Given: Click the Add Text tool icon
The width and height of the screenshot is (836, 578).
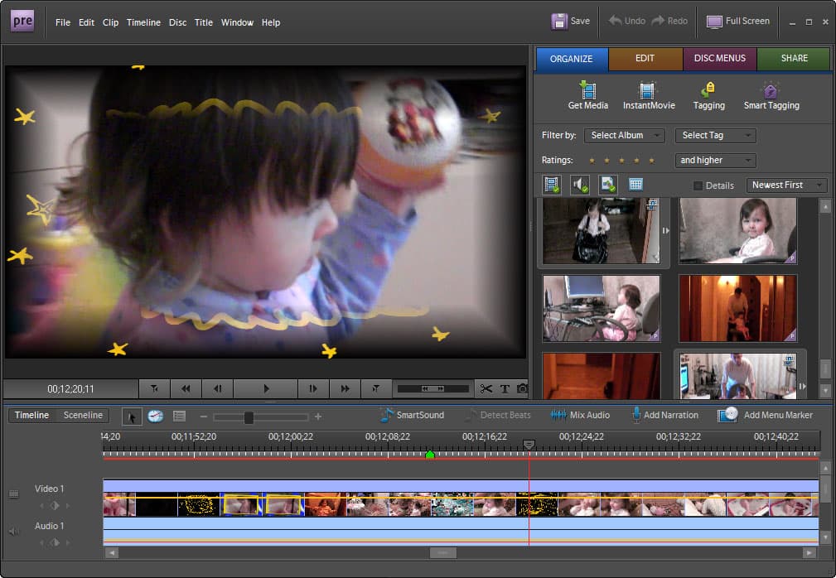Looking at the screenshot, I should pyautogui.click(x=504, y=388).
